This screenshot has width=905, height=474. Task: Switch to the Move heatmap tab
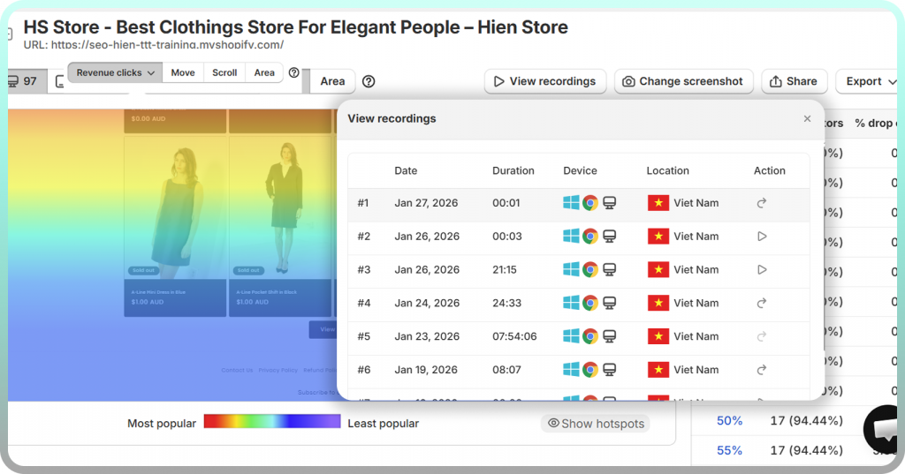click(x=183, y=72)
